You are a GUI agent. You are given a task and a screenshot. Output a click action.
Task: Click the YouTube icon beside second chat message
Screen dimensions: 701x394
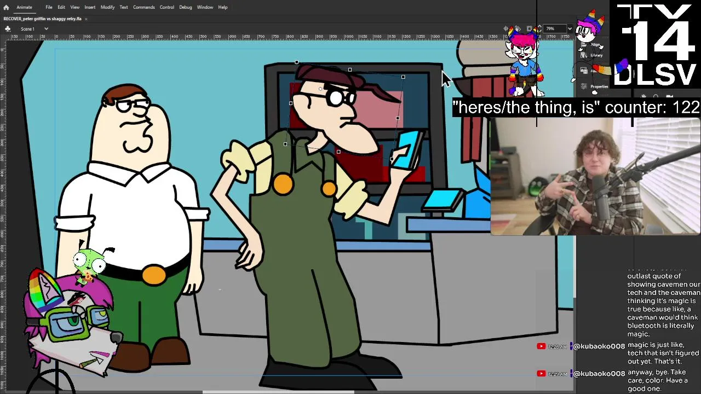pos(541,374)
